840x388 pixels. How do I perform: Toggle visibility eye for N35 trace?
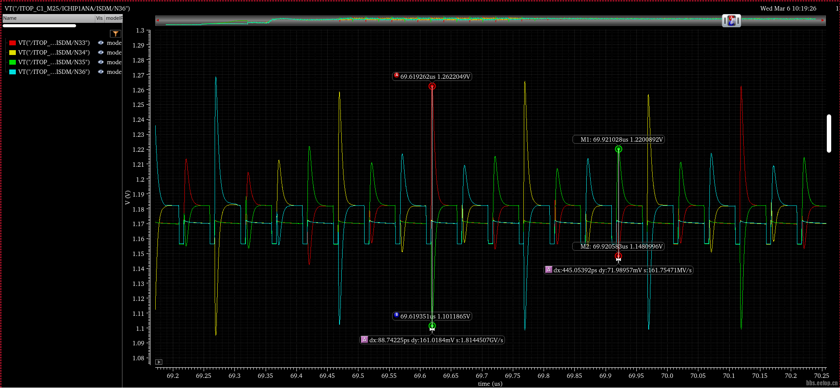101,62
